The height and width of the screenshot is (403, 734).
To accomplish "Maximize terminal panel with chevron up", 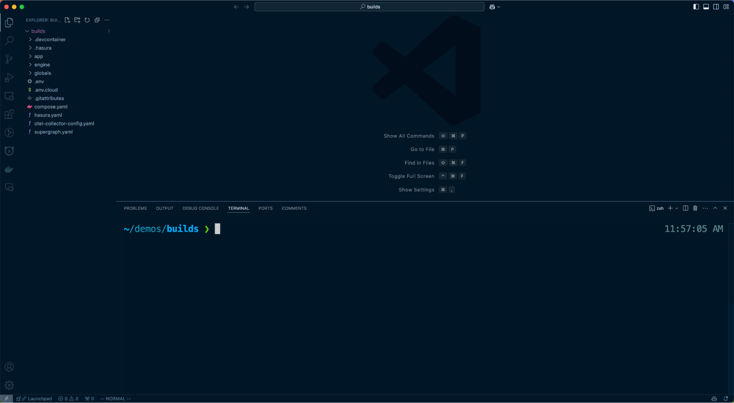I will (715, 208).
